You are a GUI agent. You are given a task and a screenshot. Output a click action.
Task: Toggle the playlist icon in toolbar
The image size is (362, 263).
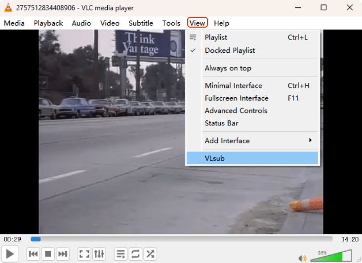click(x=121, y=254)
